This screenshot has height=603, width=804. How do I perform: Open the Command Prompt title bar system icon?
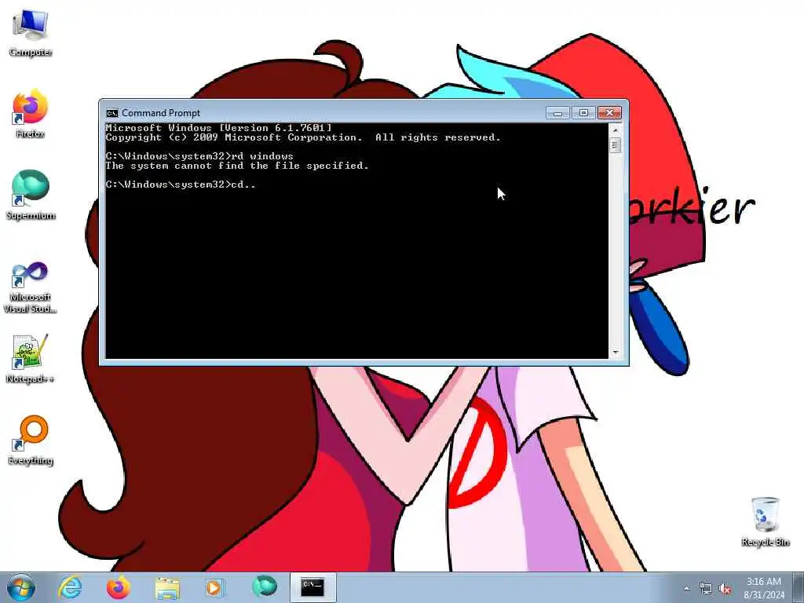point(111,113)
